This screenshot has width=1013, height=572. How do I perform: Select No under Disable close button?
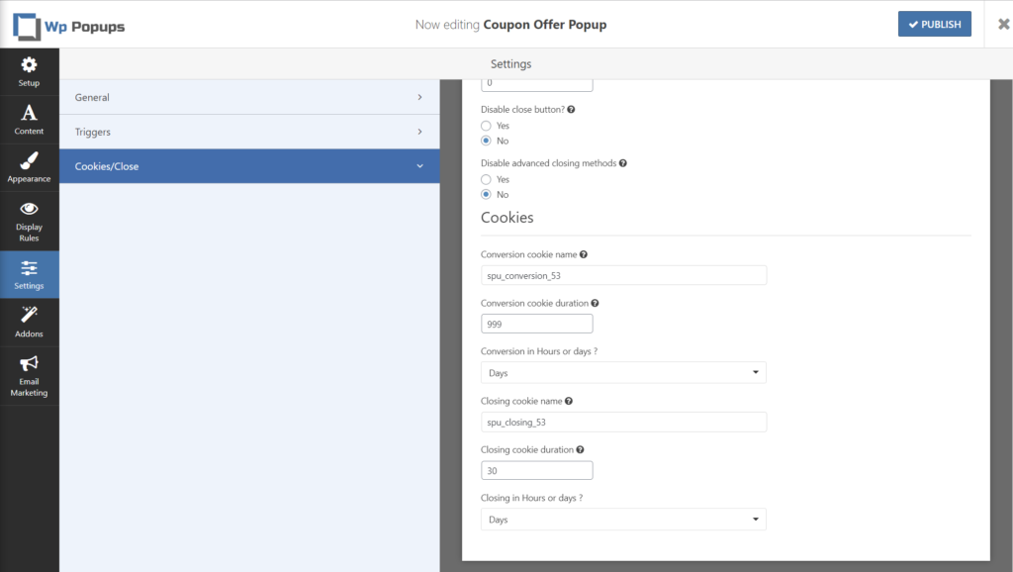click(485, 140)
